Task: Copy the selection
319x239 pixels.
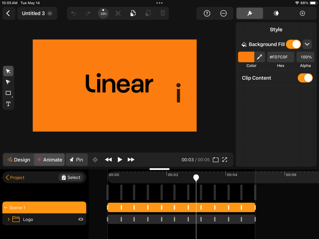Action: 133,13
